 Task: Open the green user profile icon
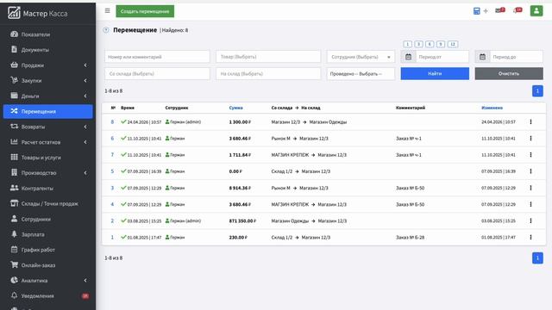point(536,10)
